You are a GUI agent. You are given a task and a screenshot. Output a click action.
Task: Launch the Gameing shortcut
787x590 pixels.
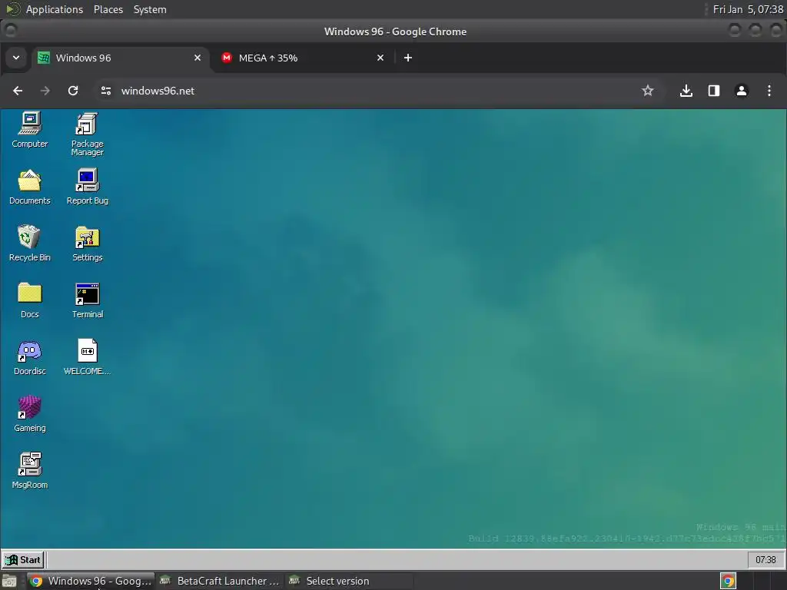pyautogui.click(x=30, y=414)
